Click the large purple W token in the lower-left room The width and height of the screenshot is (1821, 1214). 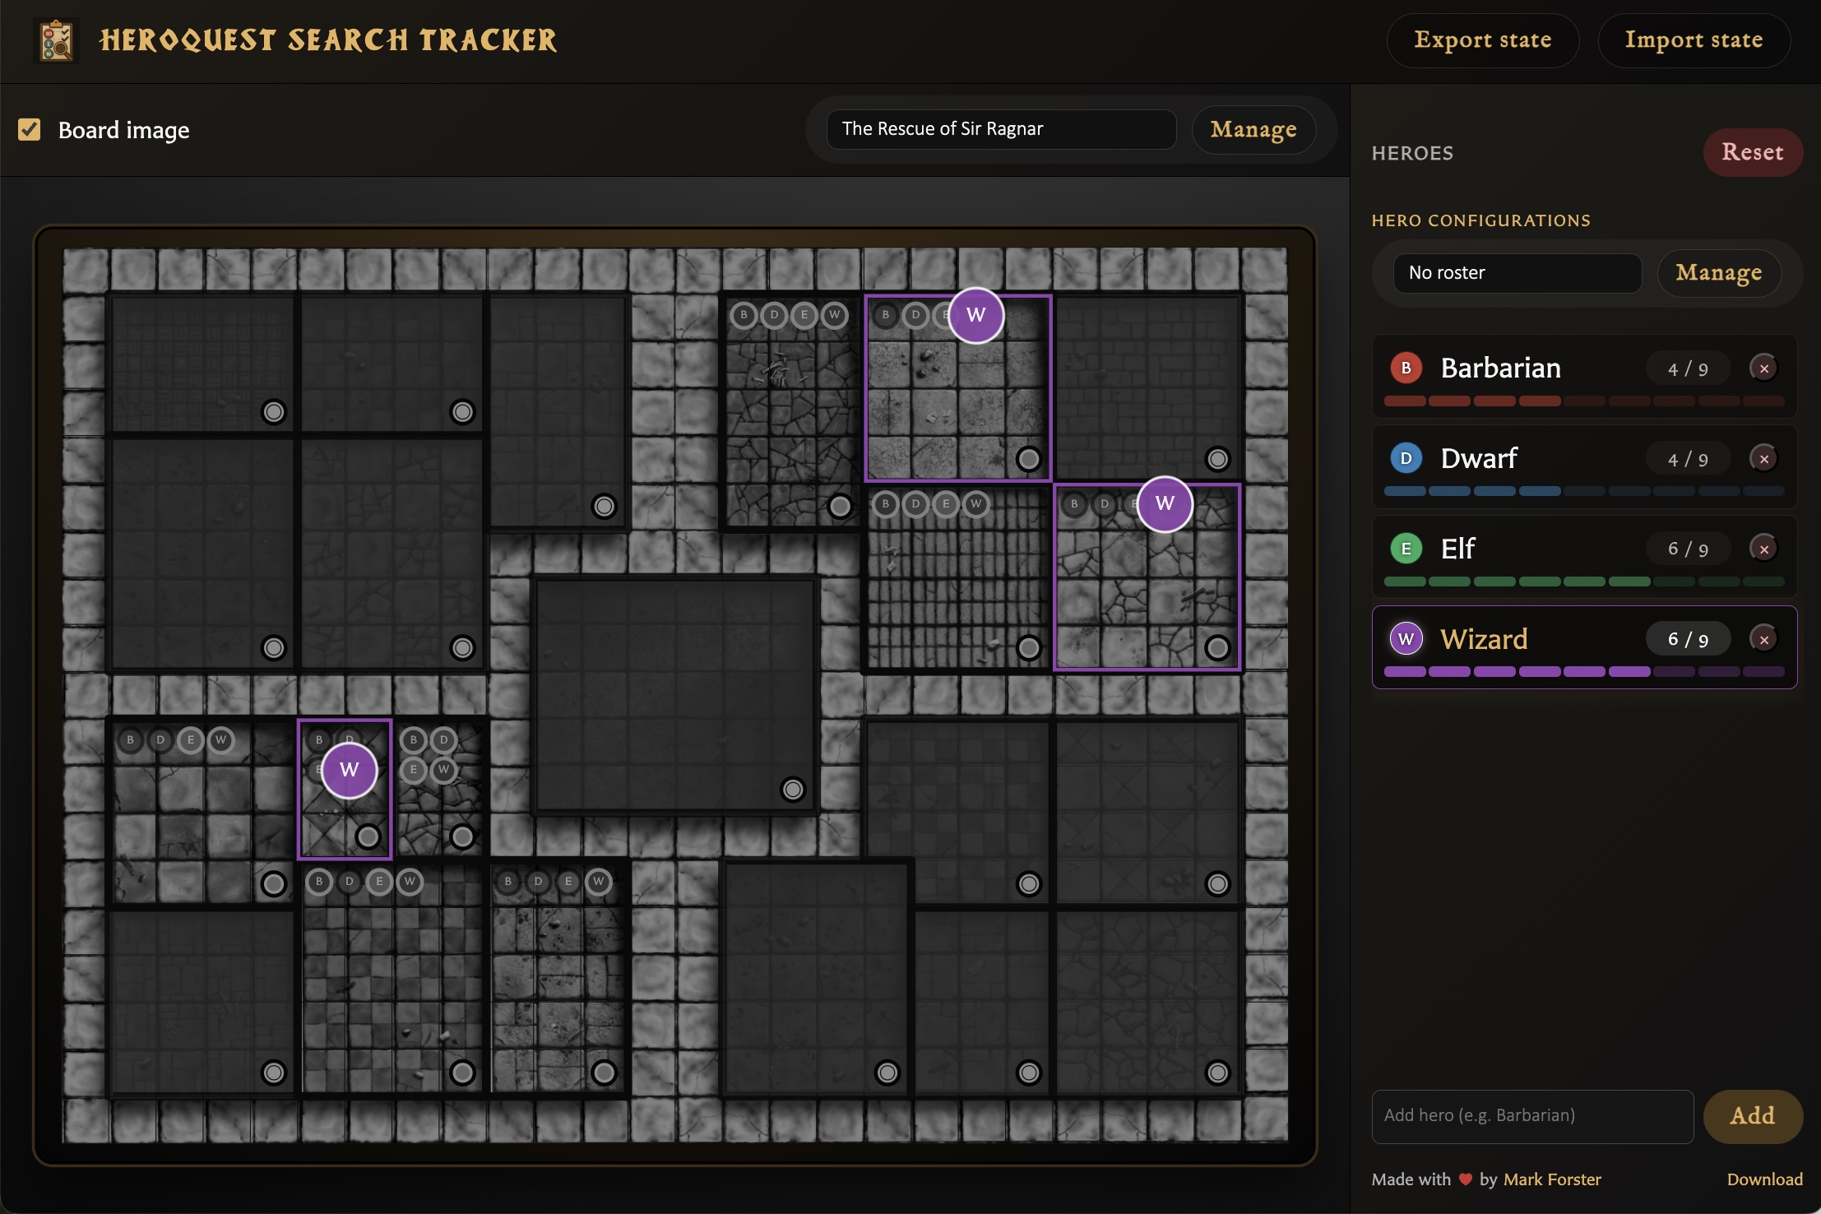click(x=349, y=770)
